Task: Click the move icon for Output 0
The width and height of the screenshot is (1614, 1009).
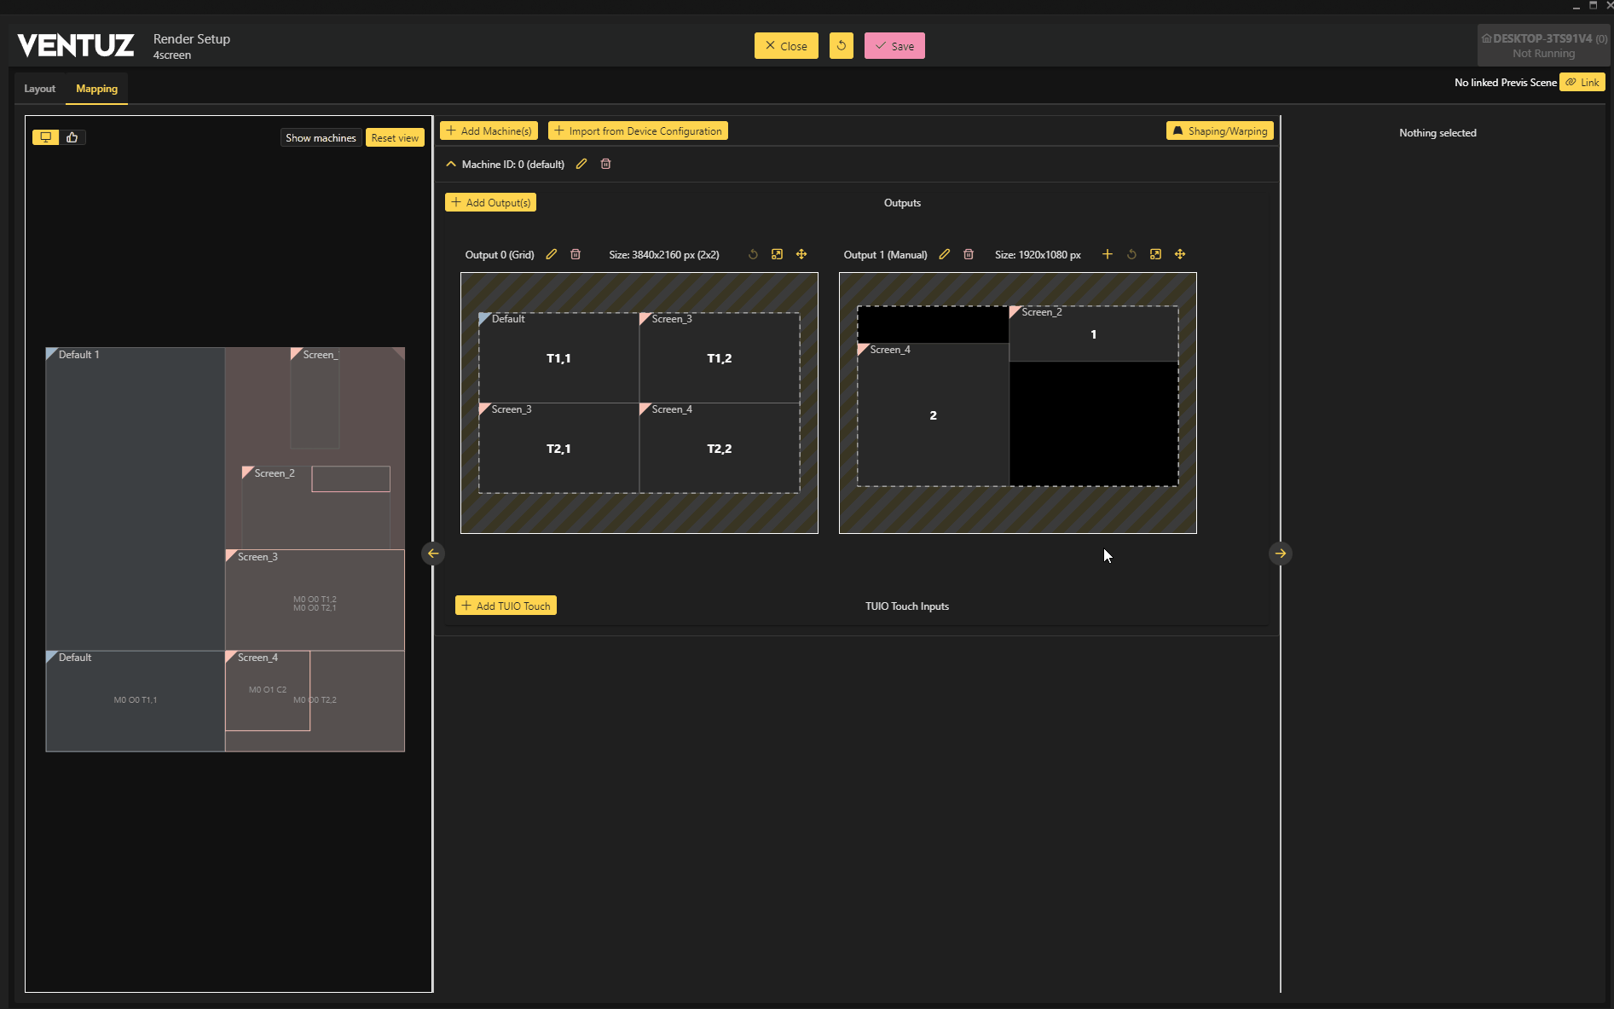Action: pos(801,254)
